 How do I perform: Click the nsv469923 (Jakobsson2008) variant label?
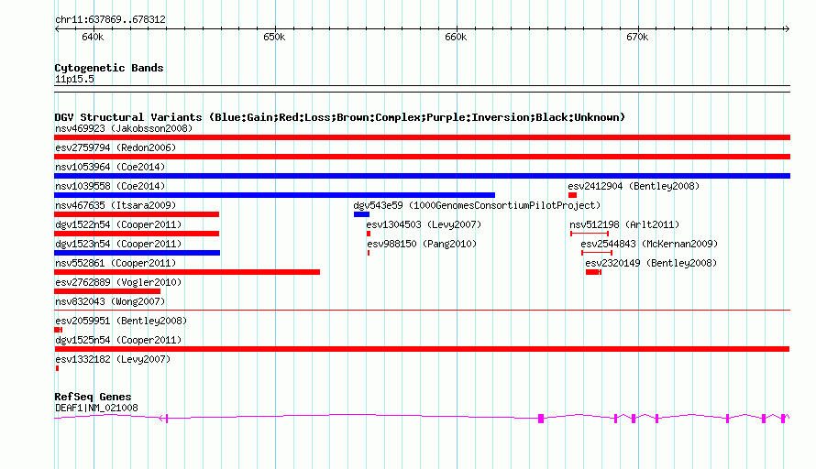[124, 128]
